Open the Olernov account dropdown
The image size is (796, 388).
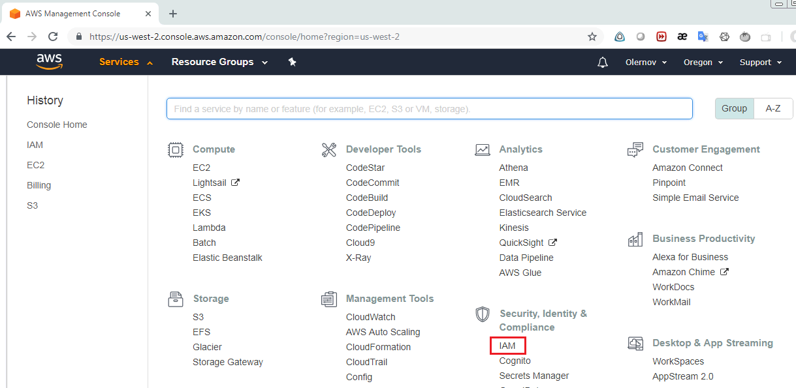[646, 63]
